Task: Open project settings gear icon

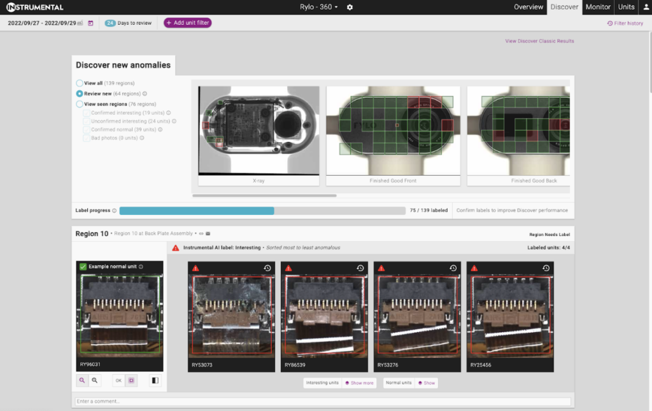Action: click(350, 7)
